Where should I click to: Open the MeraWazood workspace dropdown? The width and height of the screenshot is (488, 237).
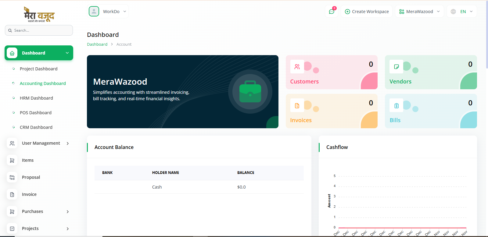tap(419, 12)
